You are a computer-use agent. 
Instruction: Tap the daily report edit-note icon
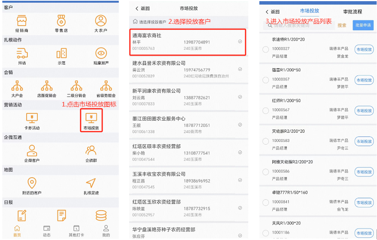(22, 216)
